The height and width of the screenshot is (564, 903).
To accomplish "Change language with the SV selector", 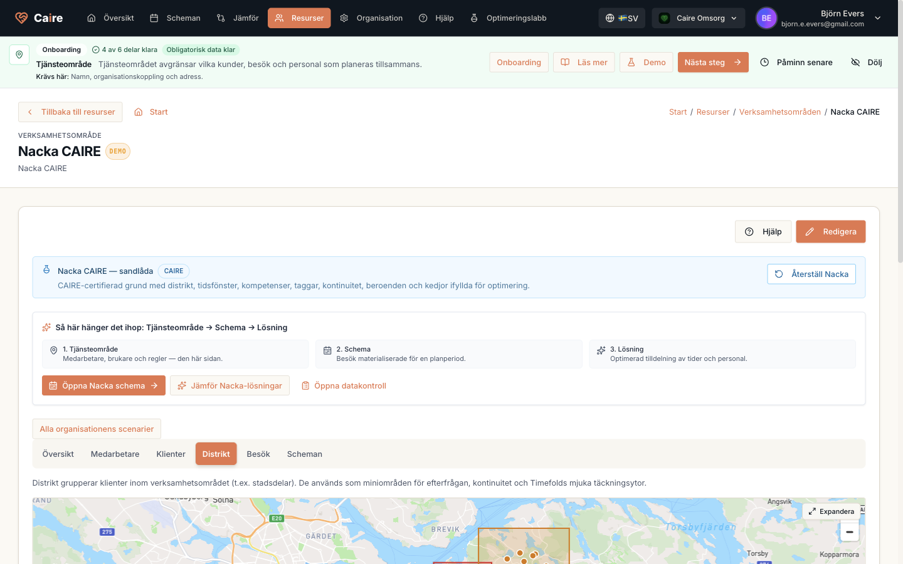I will 622,18.
